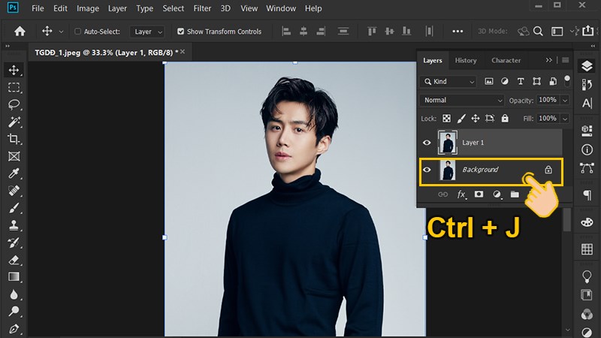Toggle filter for type layers
Screen dimensions: 601x338
coord(521,81)
